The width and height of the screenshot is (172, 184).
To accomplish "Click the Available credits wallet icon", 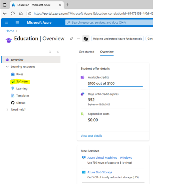I will (83, 77).
